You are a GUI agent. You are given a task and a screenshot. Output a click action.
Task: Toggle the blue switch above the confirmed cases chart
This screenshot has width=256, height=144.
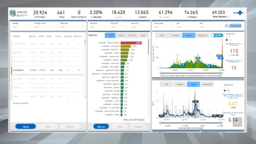click(217, 35)
